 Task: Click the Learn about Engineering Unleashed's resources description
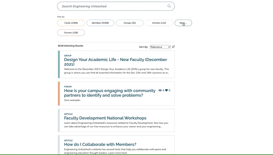pyautogui.click(x=116, y=125)
